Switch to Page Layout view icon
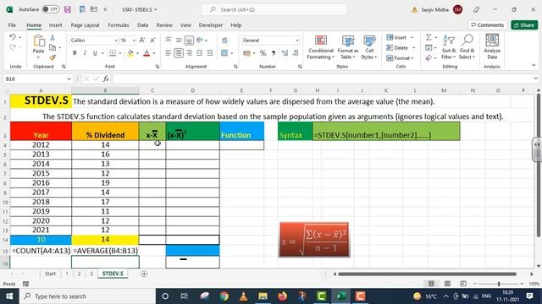This screenshot has height=304, width=542. [447, 284]
